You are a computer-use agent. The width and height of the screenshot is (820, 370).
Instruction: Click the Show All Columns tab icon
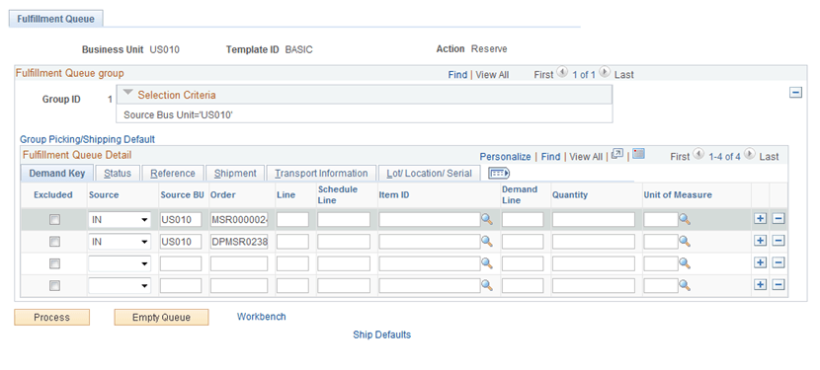pos(499,173)
